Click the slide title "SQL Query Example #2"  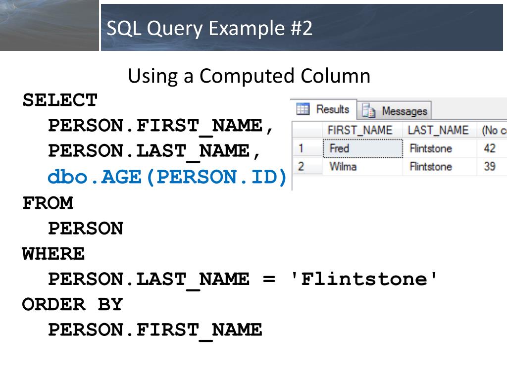pos(210,28)
